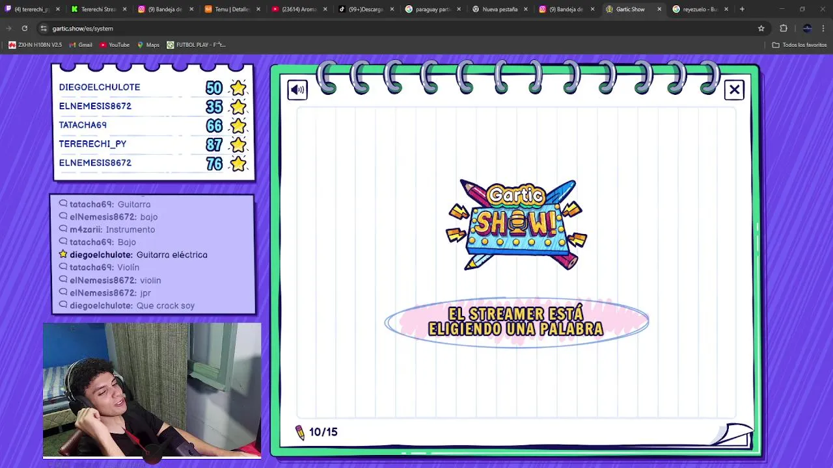Switch to the Kick Tererechi Stream tab
833x468 pixels.
(x=98, y=9)
